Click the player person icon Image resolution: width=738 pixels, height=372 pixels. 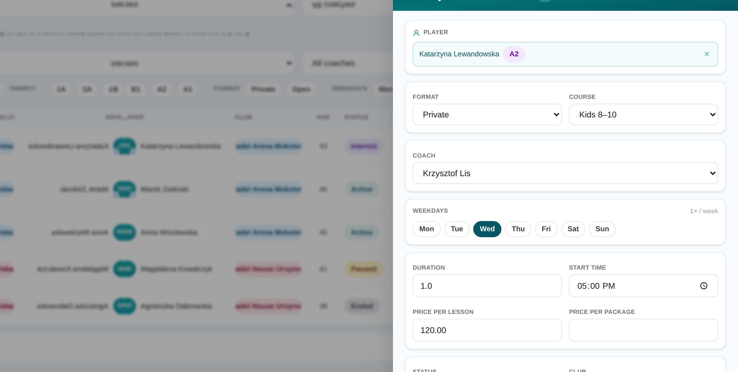416,33
